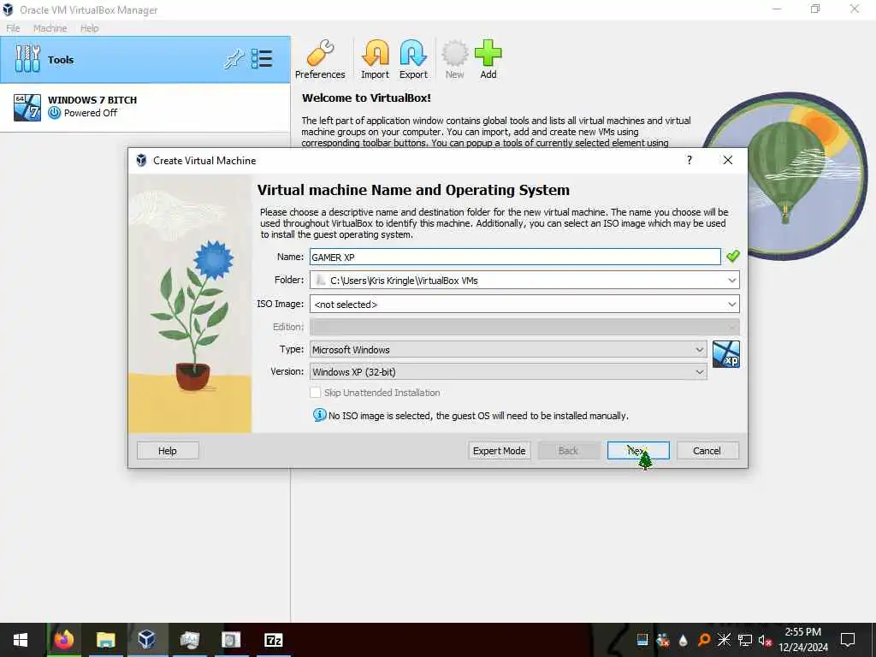Click the volume muted tray icon

pyautogui.click(x=765, y=640)
